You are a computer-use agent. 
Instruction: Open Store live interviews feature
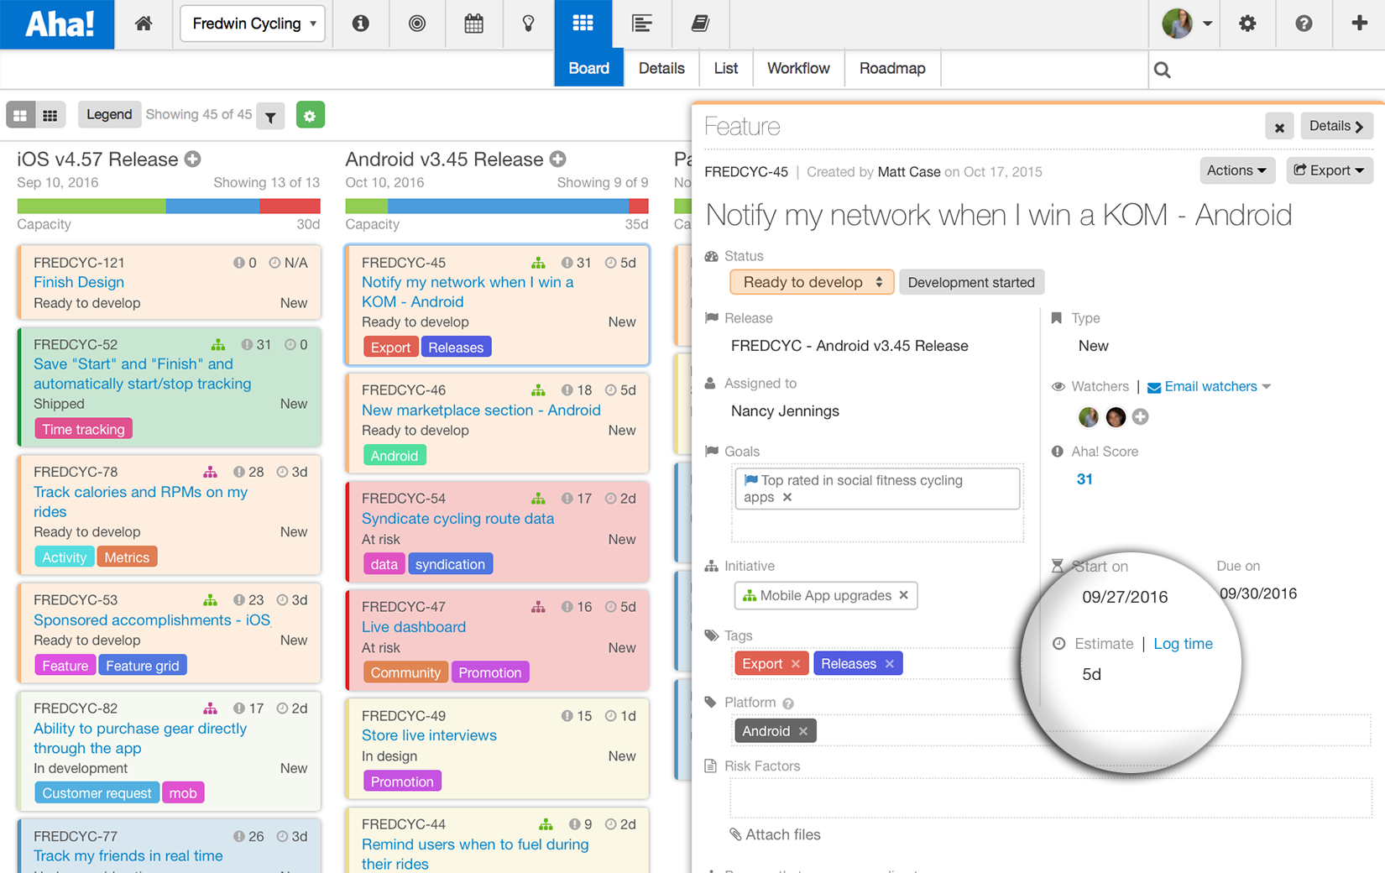(x=429, y=735)
